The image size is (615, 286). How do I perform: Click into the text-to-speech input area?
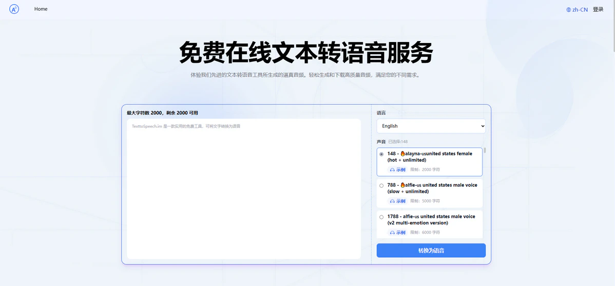243,189
